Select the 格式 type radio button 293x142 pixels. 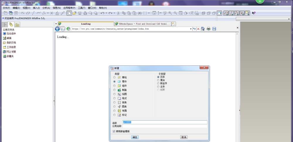(x=114, y=98)
